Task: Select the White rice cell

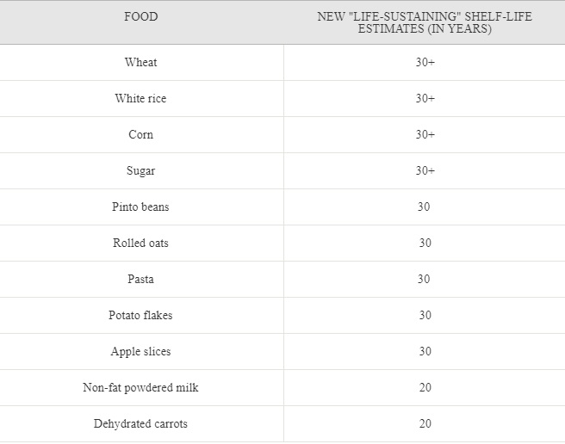Action: [x=141, y=98]
